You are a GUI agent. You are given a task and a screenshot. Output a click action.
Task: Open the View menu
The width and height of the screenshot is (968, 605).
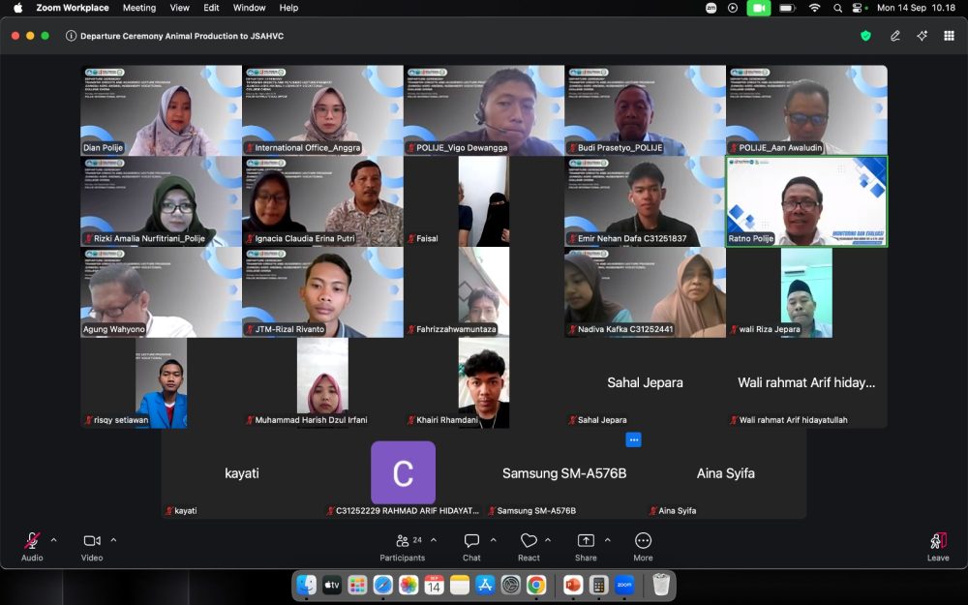pos(180,8)
